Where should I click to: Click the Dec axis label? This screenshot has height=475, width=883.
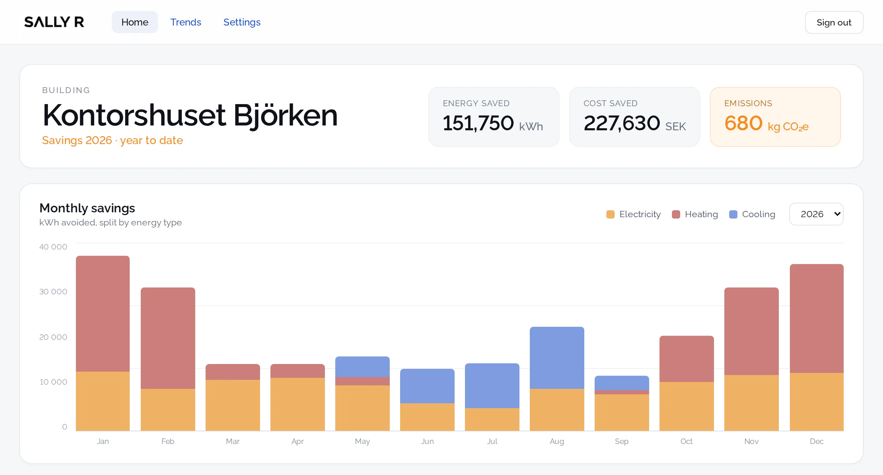[x=817, y=441]
